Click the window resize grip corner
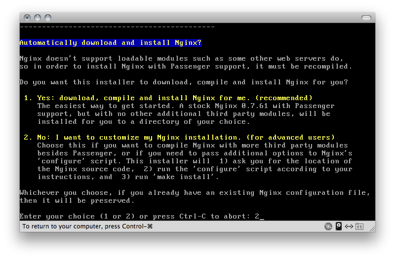 [372, 228]
